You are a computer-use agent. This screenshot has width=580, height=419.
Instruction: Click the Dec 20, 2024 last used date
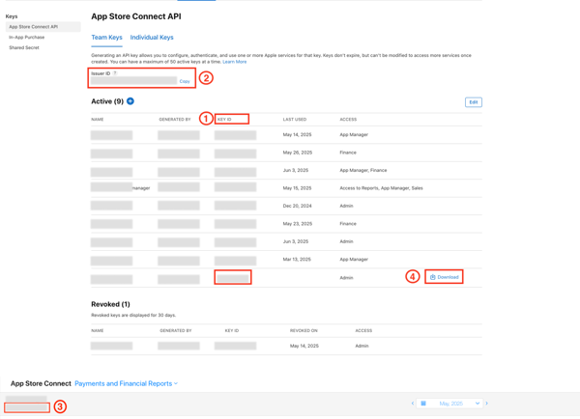pyautogui.click(x=298, y=206)
